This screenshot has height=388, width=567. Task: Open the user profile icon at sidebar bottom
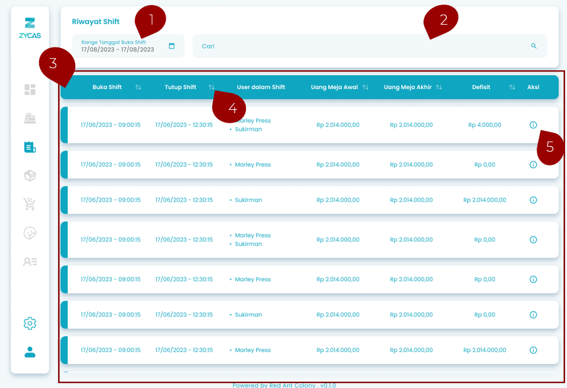(30, 352)
